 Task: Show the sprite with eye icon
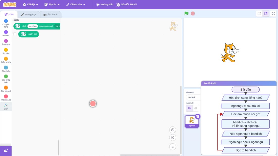[x=189, y=108]
